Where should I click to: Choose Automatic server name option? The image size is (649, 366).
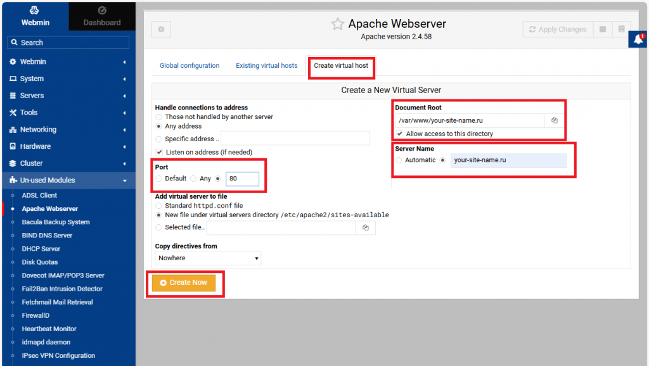click(399, 160)
